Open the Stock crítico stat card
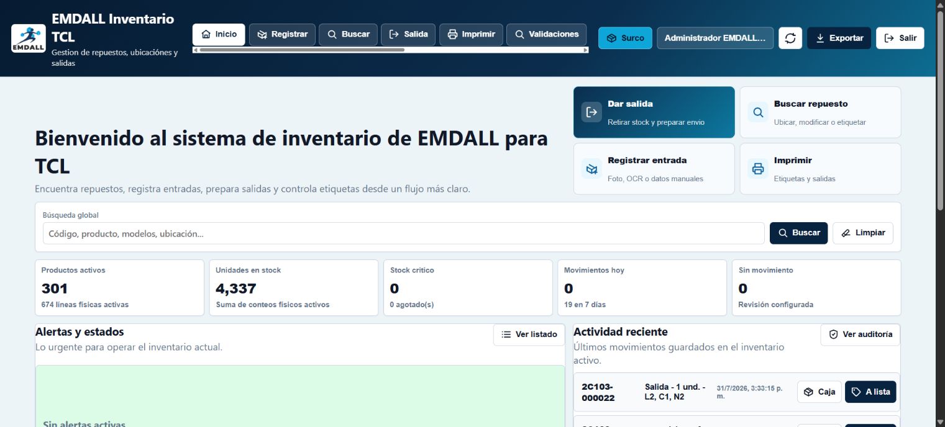Viewport: 945px width, 427px height. click(x=468, y=287)
